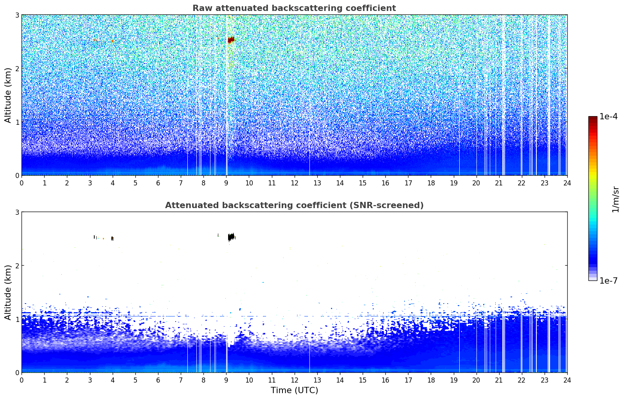
Task: Click the bottom plot's 'Altitude (km)' label
Action: point(8,292)
